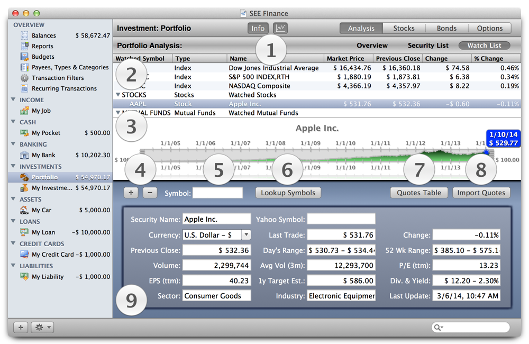Remove watched symbol with minus

tap(150, 193)
